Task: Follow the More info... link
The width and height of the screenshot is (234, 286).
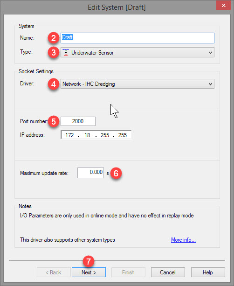Action: (183, 240)
